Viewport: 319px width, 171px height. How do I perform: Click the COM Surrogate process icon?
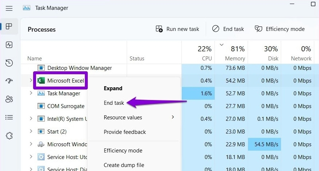(x=41, y=106)
